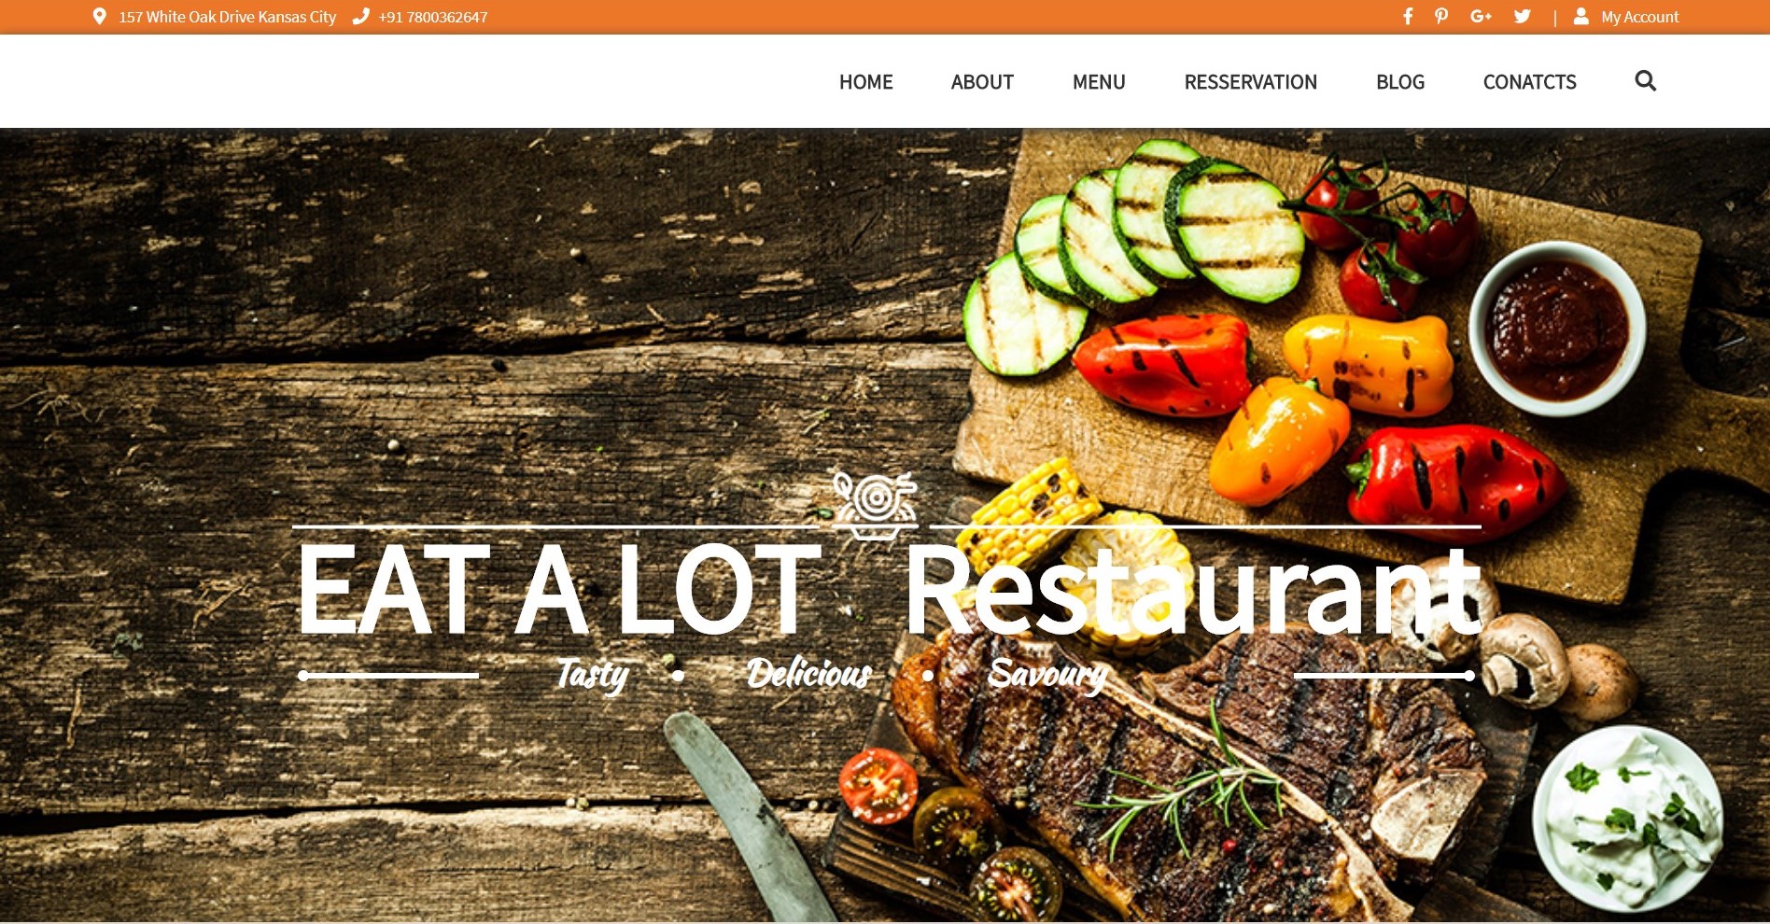Viewport: 1770px width, 924px height.
Task: Open the BLOG navigation link
Action: point(1400,82)
